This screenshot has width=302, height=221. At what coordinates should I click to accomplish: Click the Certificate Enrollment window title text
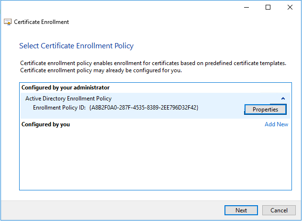tap(42, 22)
